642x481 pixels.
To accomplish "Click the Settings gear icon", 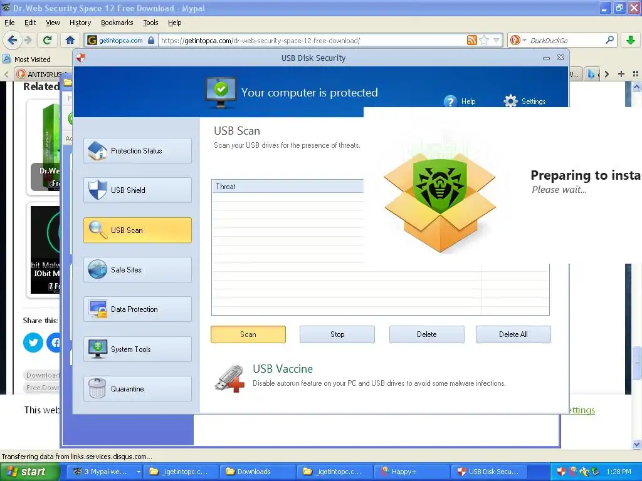I will pyautogui.click(x=510, y=101).
